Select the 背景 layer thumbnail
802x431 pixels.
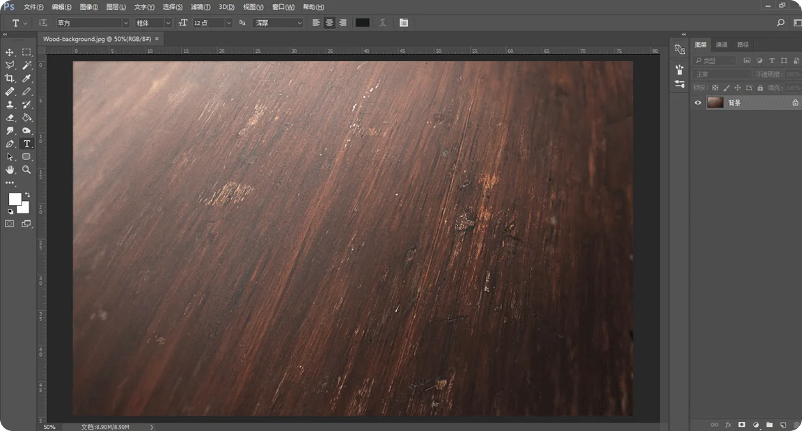click(715, 103)
